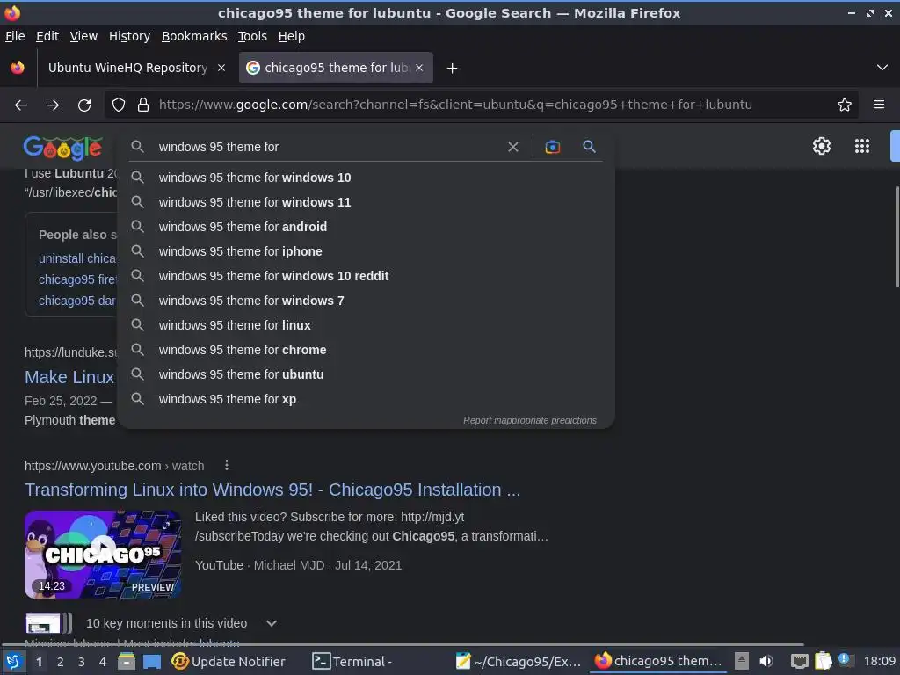Viewport: 900px width, 675px height.
Task: Choose suggestion 'windows 95 theme for android'
Action: (366, 228)
